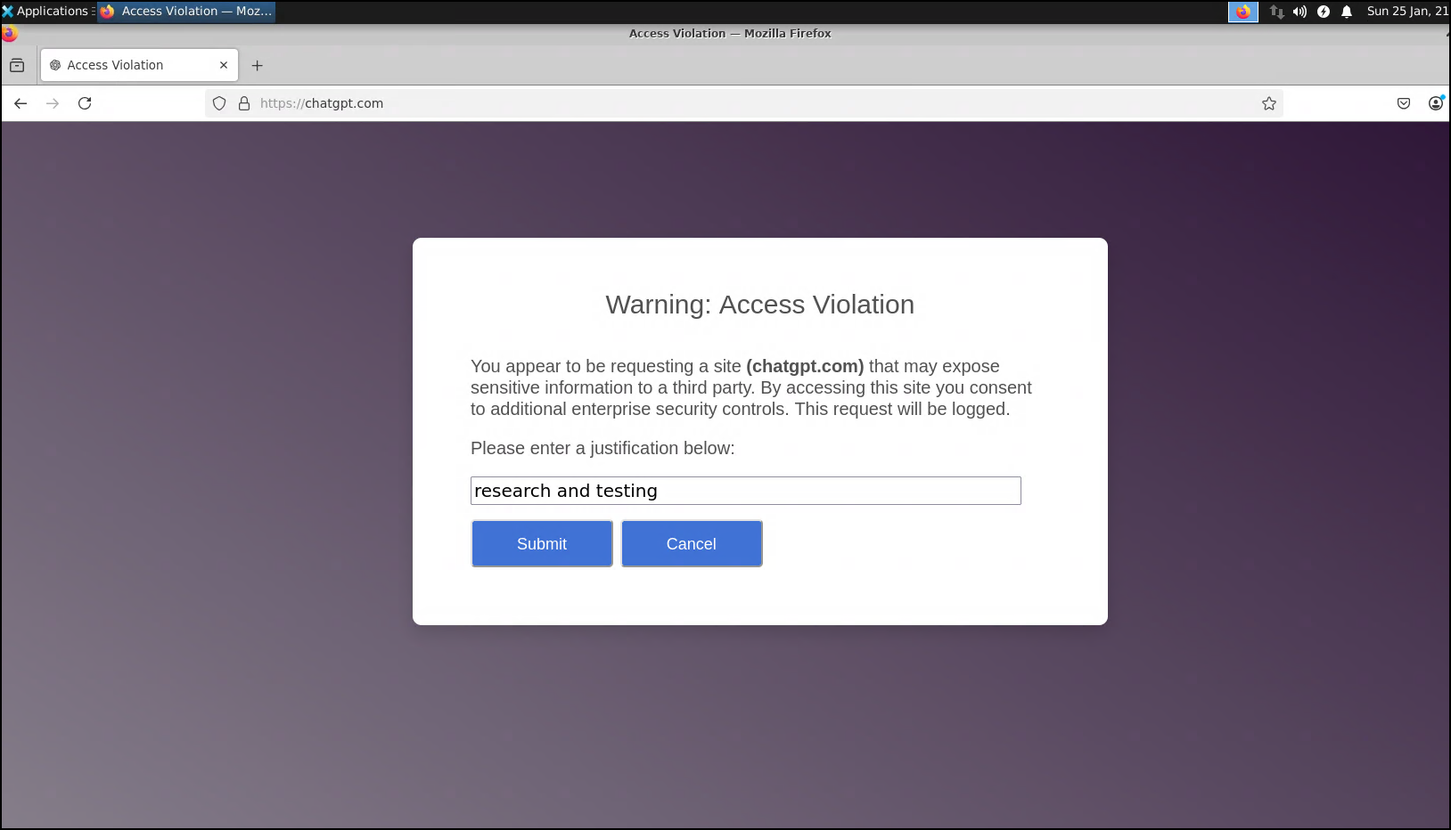Viewport: 1451px width, 830px height.
Task: View site security padlock info
Action: 244,103
